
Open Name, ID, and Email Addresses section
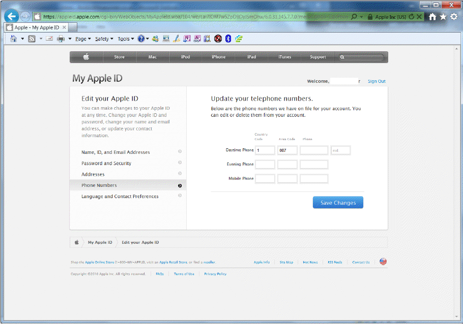click(x=128, y=152)
